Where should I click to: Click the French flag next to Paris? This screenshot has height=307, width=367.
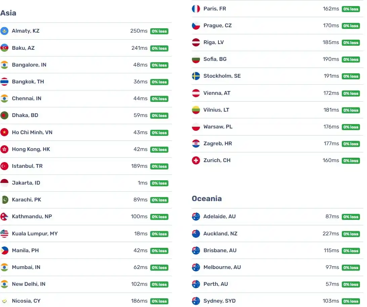tap(196, 9)
